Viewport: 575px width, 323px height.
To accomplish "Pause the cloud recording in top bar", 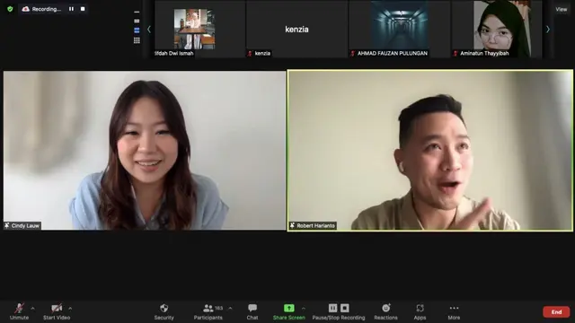I will (71, 9).
